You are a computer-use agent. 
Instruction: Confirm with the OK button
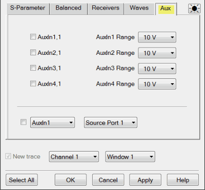point(71,180)
